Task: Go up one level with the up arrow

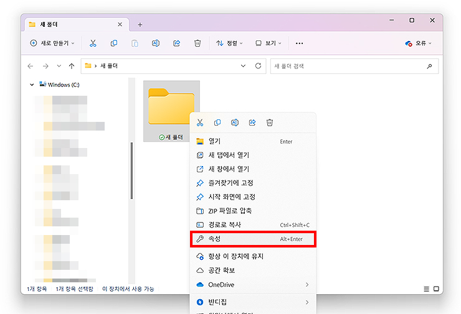Action: (x=72, y=66)
